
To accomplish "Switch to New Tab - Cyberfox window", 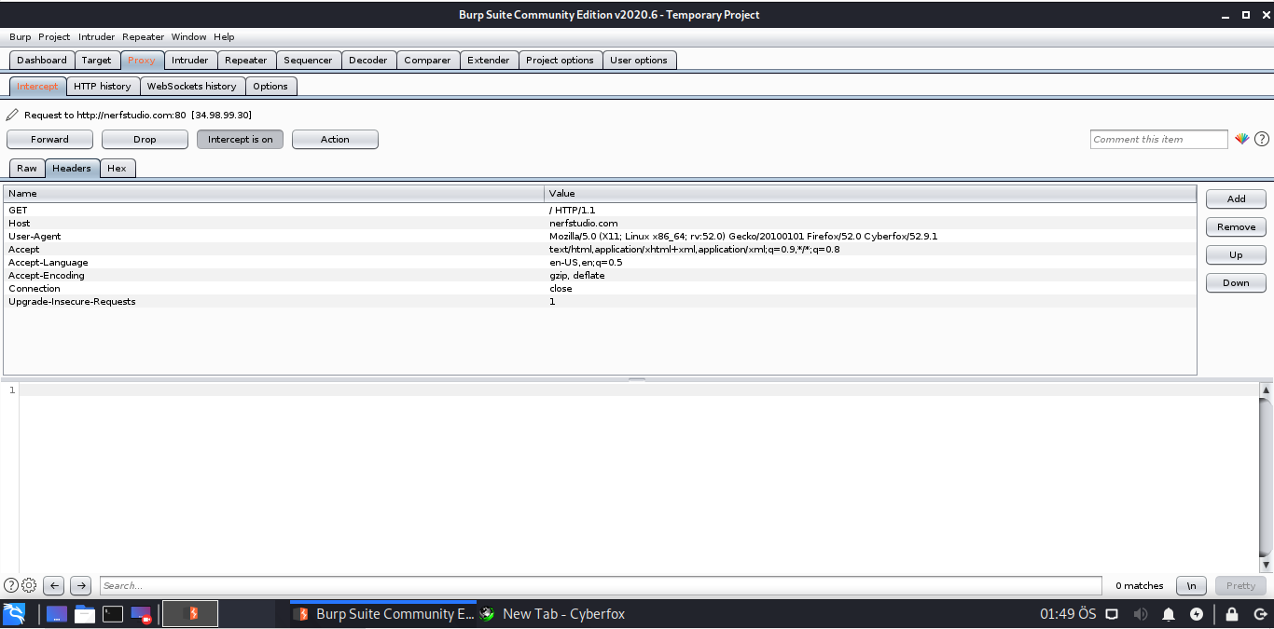I will (552, 614).
